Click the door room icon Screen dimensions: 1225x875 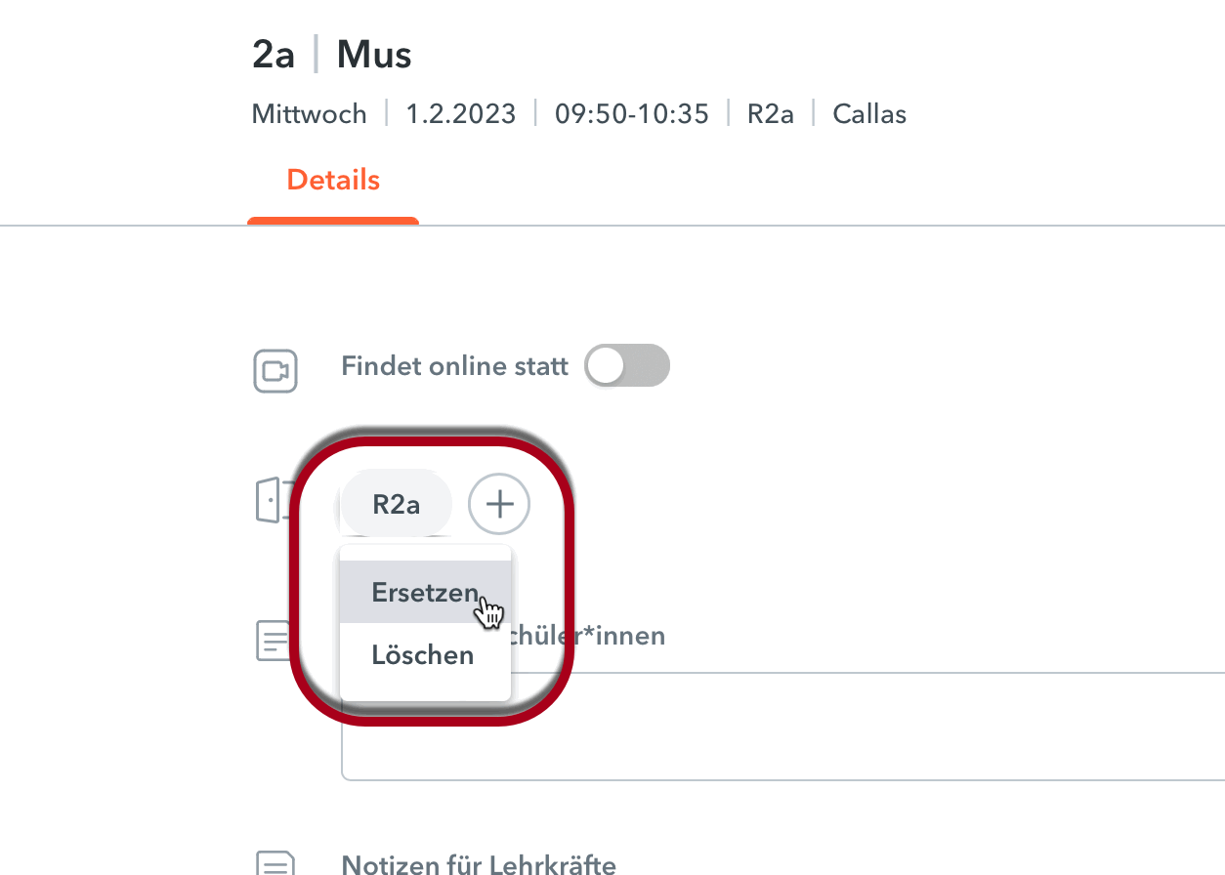point(270,500)
